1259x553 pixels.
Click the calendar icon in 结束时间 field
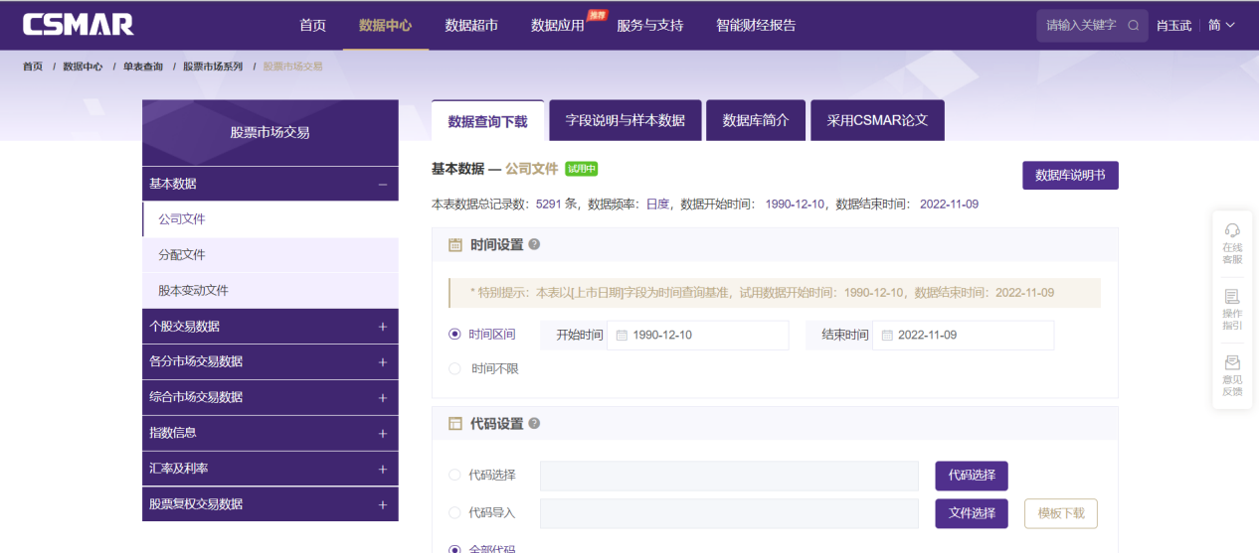coord(887,336)
